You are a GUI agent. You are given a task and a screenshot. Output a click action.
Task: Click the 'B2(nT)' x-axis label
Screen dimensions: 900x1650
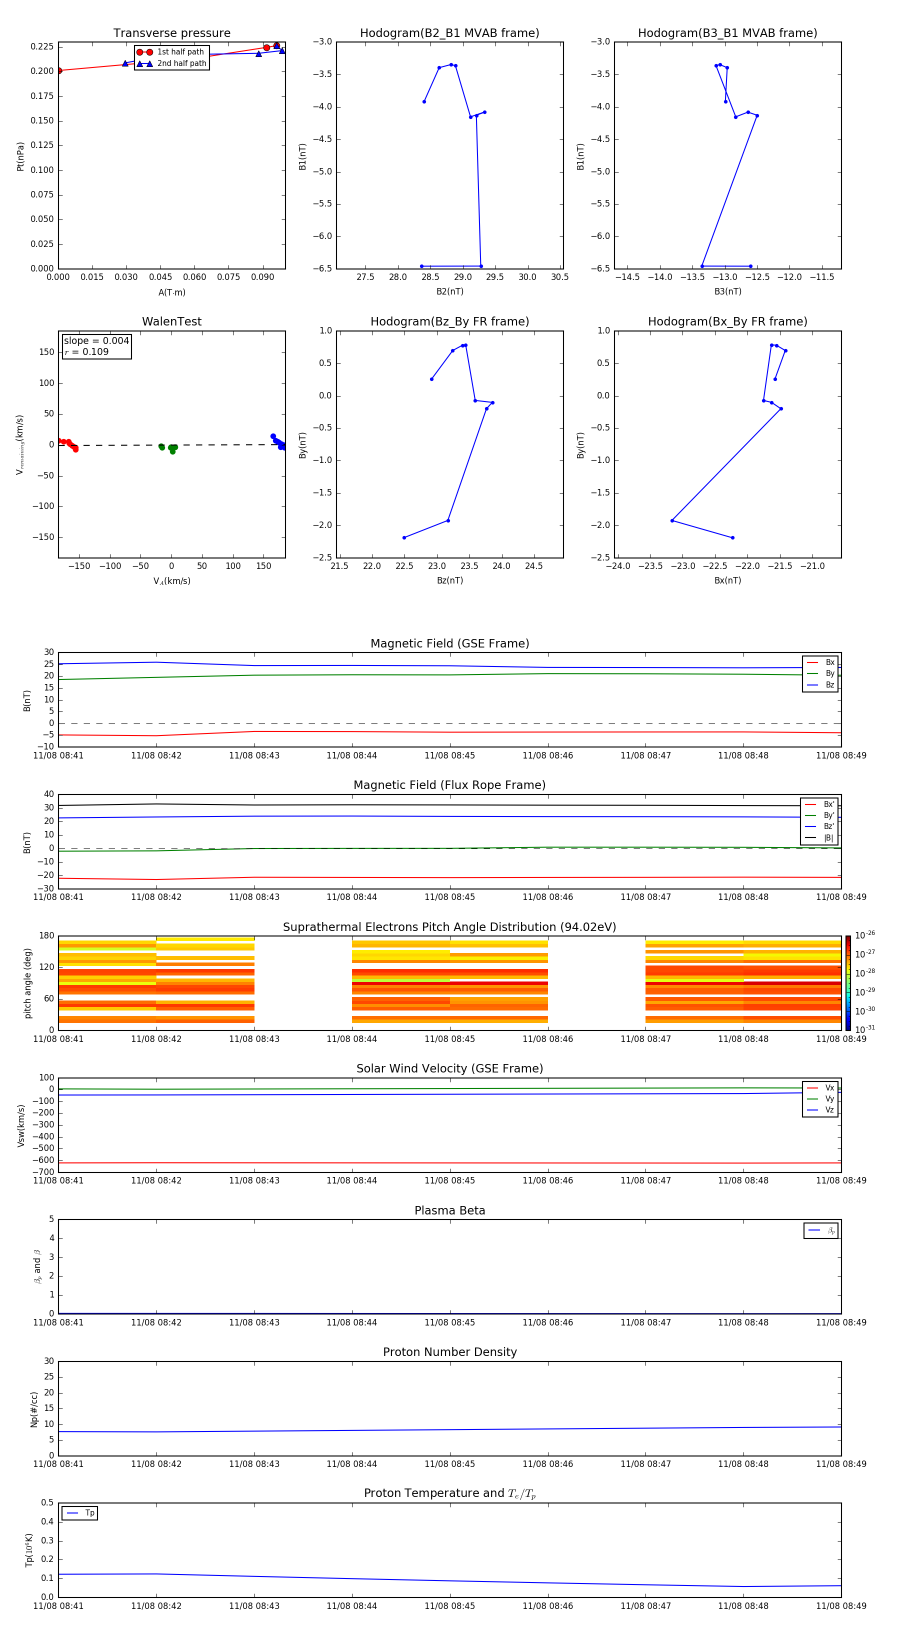449,291
